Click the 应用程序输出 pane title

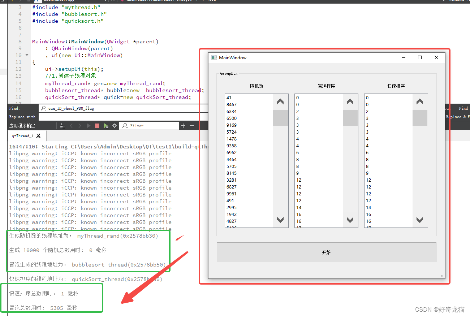point(22,126)
